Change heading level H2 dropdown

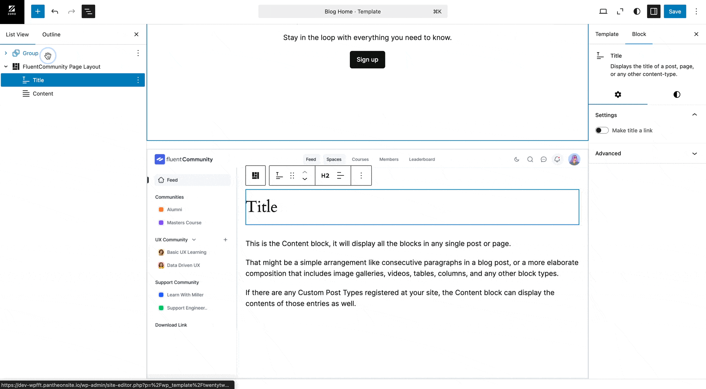pos(325,176)
